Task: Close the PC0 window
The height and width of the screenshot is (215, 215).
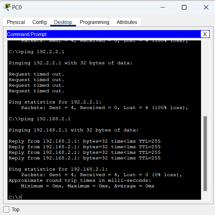Action: pos(206,7)
